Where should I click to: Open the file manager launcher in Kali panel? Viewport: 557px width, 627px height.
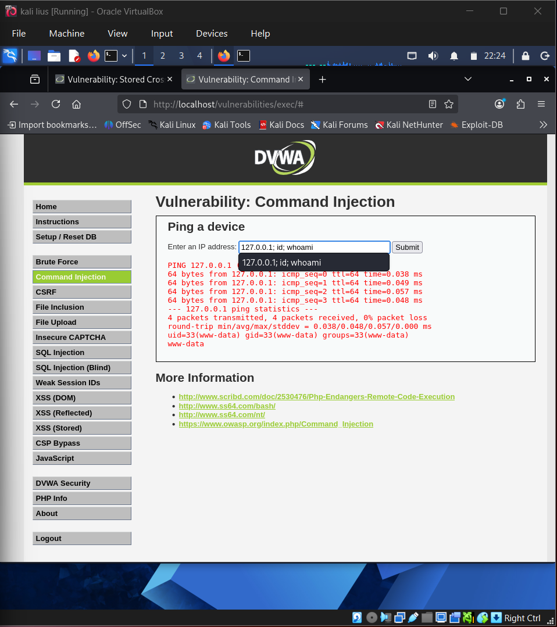pos(54,56)
